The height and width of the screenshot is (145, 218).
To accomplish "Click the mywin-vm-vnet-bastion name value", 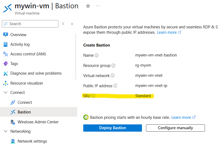I will click(x=156, y=55).
